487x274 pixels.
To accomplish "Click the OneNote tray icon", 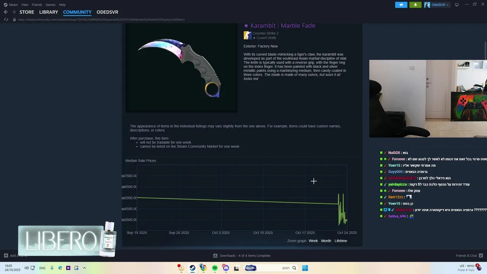I will [68, 268].
